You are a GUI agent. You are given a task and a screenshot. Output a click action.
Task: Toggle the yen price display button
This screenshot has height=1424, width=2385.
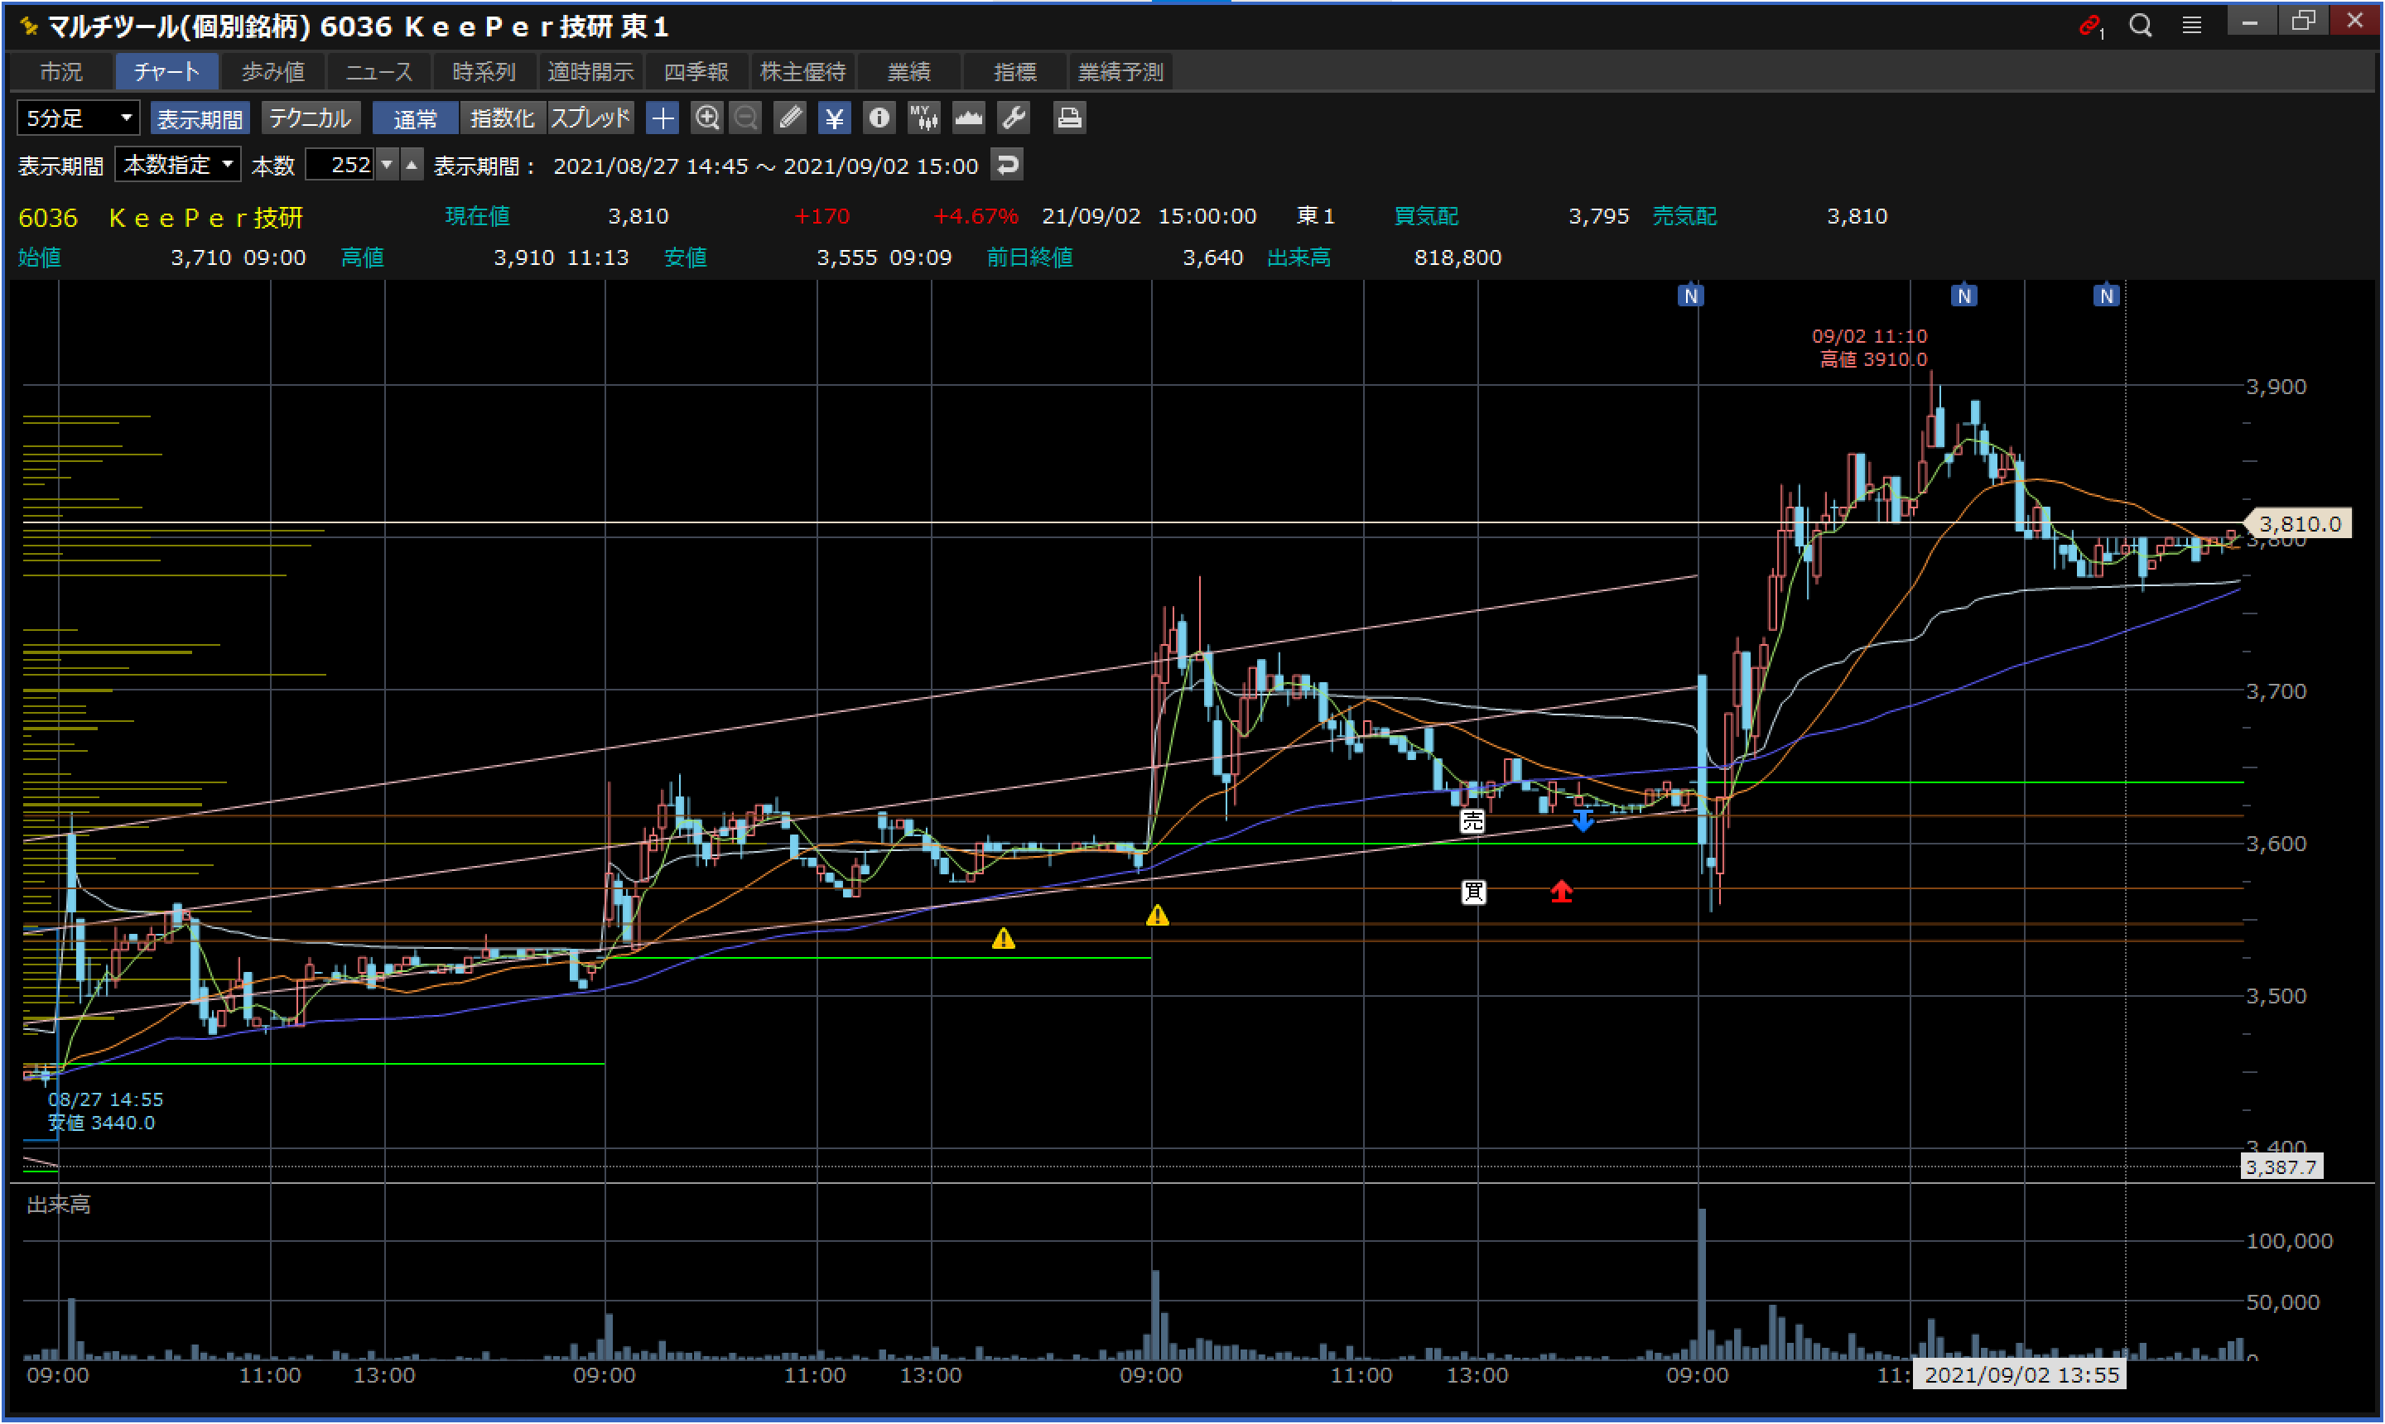point(834,118)
